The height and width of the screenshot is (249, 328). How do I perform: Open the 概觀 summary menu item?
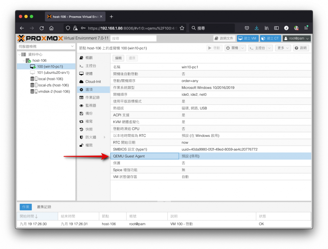click(94, 58)
